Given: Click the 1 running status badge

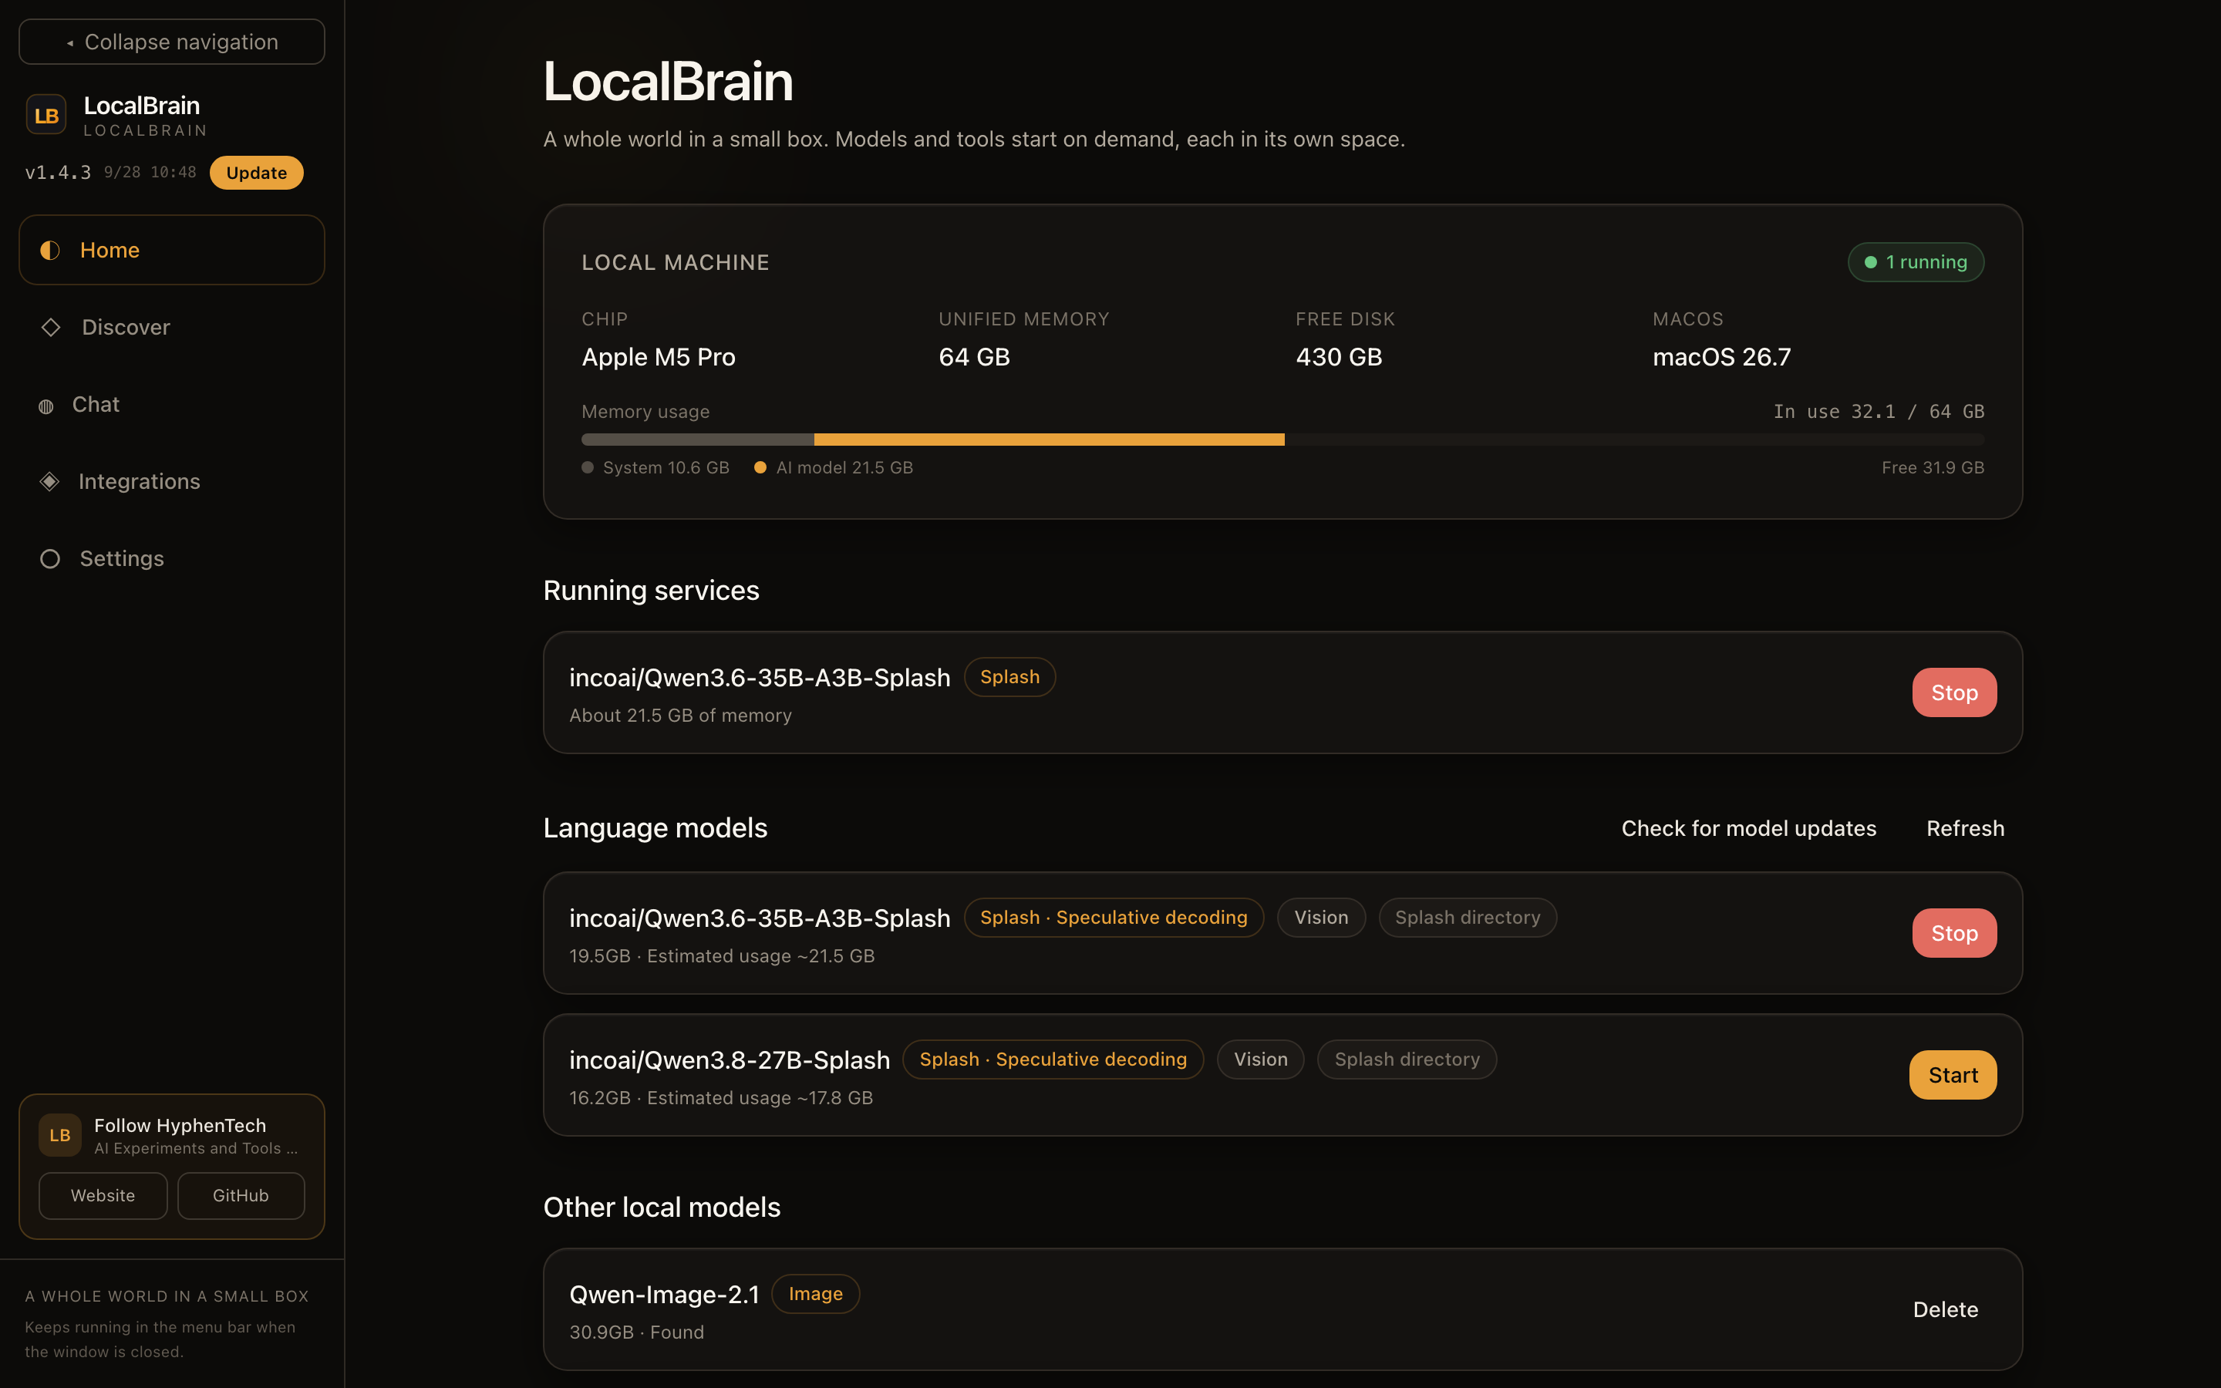Looking at the screenshot, I should (x=1916, y=262).
